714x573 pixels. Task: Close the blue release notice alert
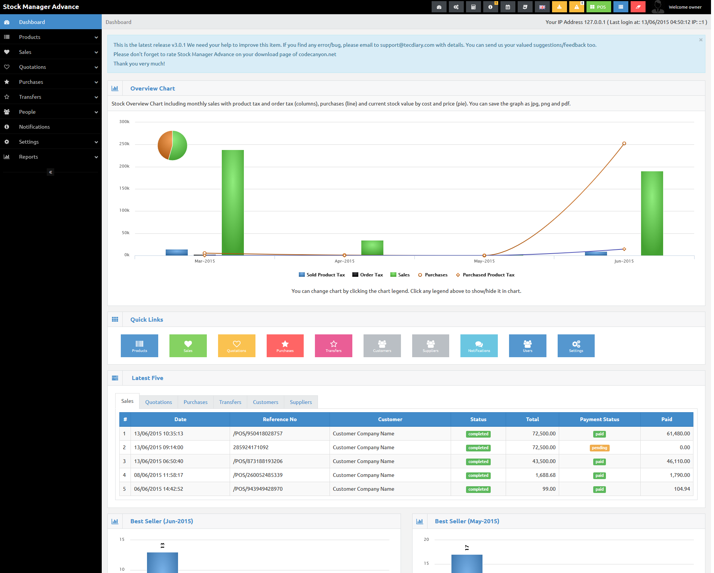click(x=701, y=40)
